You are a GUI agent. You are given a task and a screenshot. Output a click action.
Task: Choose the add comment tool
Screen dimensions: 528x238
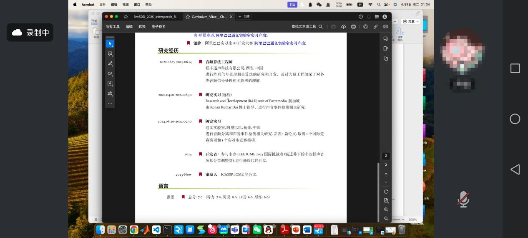click(x=110, y=54)
